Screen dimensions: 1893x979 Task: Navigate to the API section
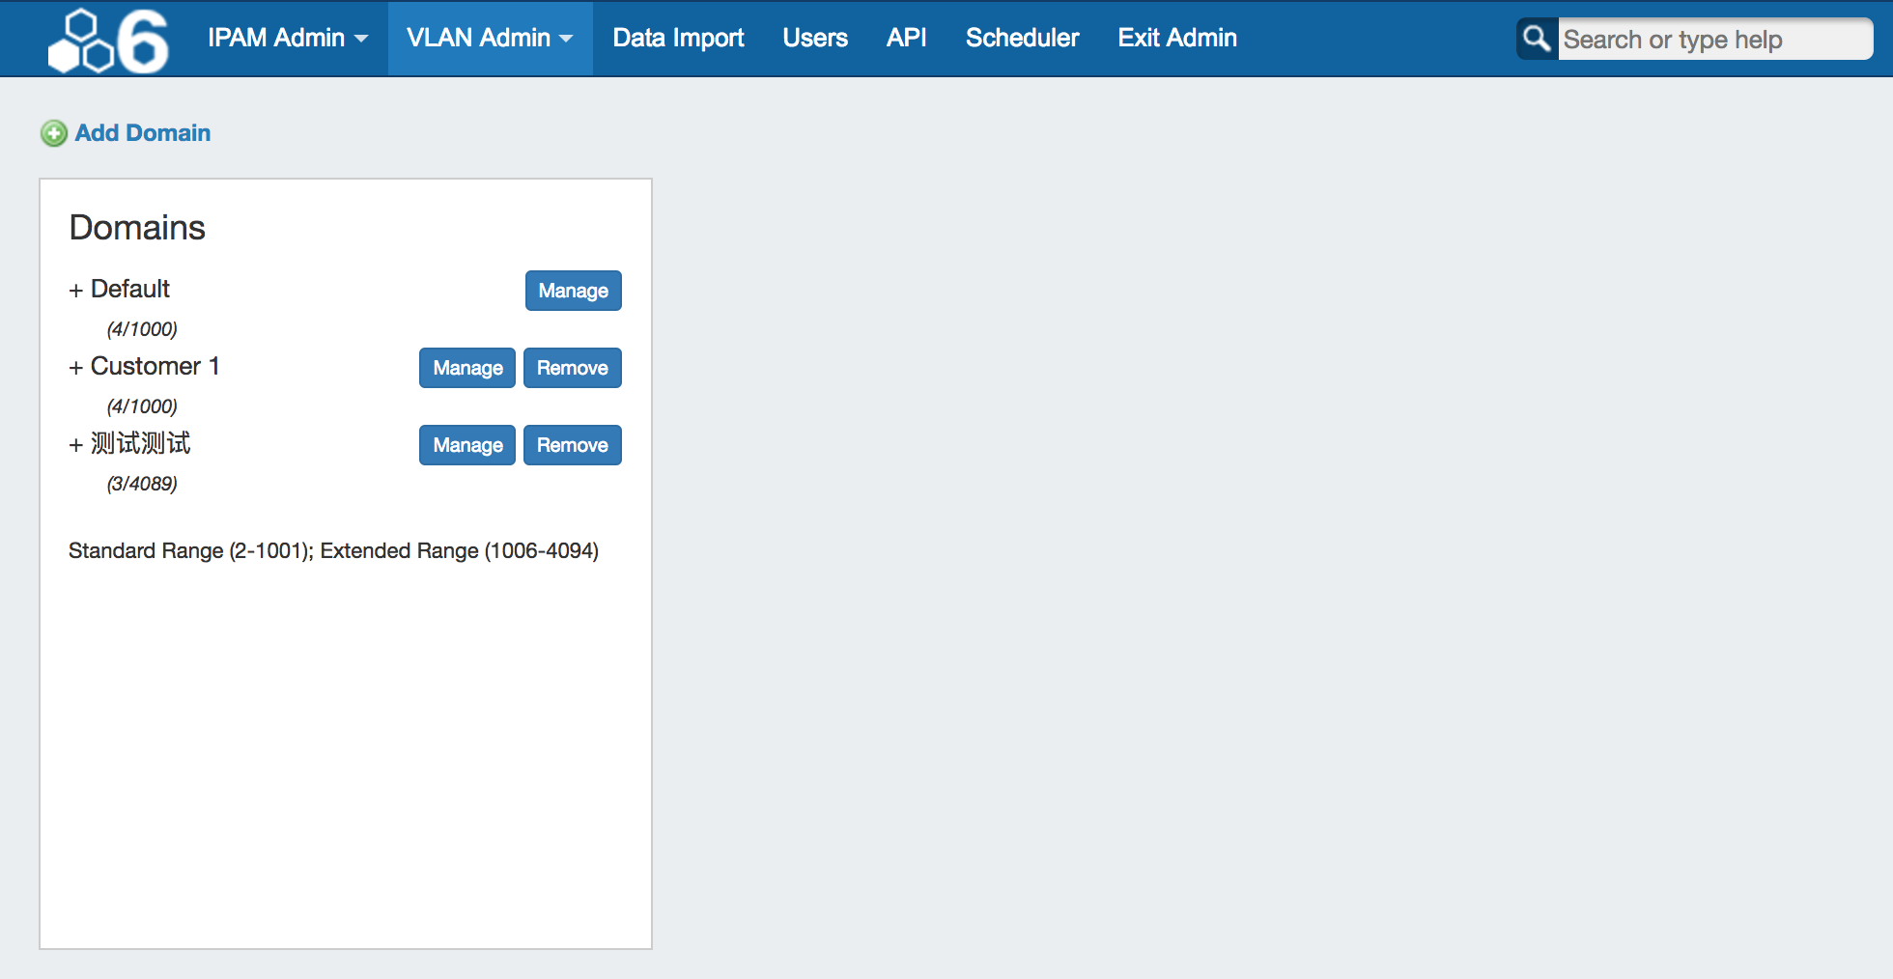click(x=906, y=39)
